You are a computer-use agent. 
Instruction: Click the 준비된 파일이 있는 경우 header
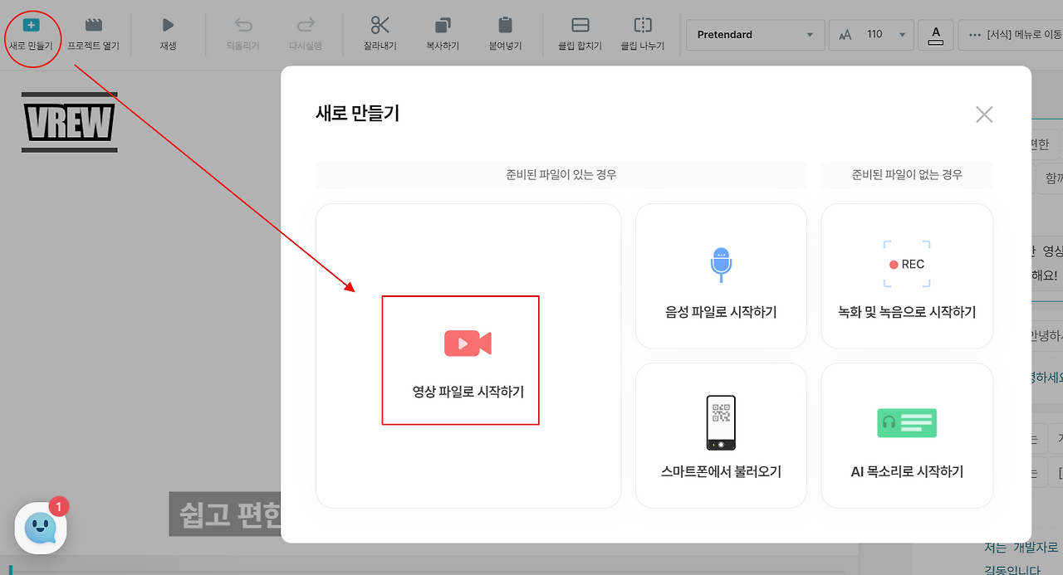pos(561,175)
